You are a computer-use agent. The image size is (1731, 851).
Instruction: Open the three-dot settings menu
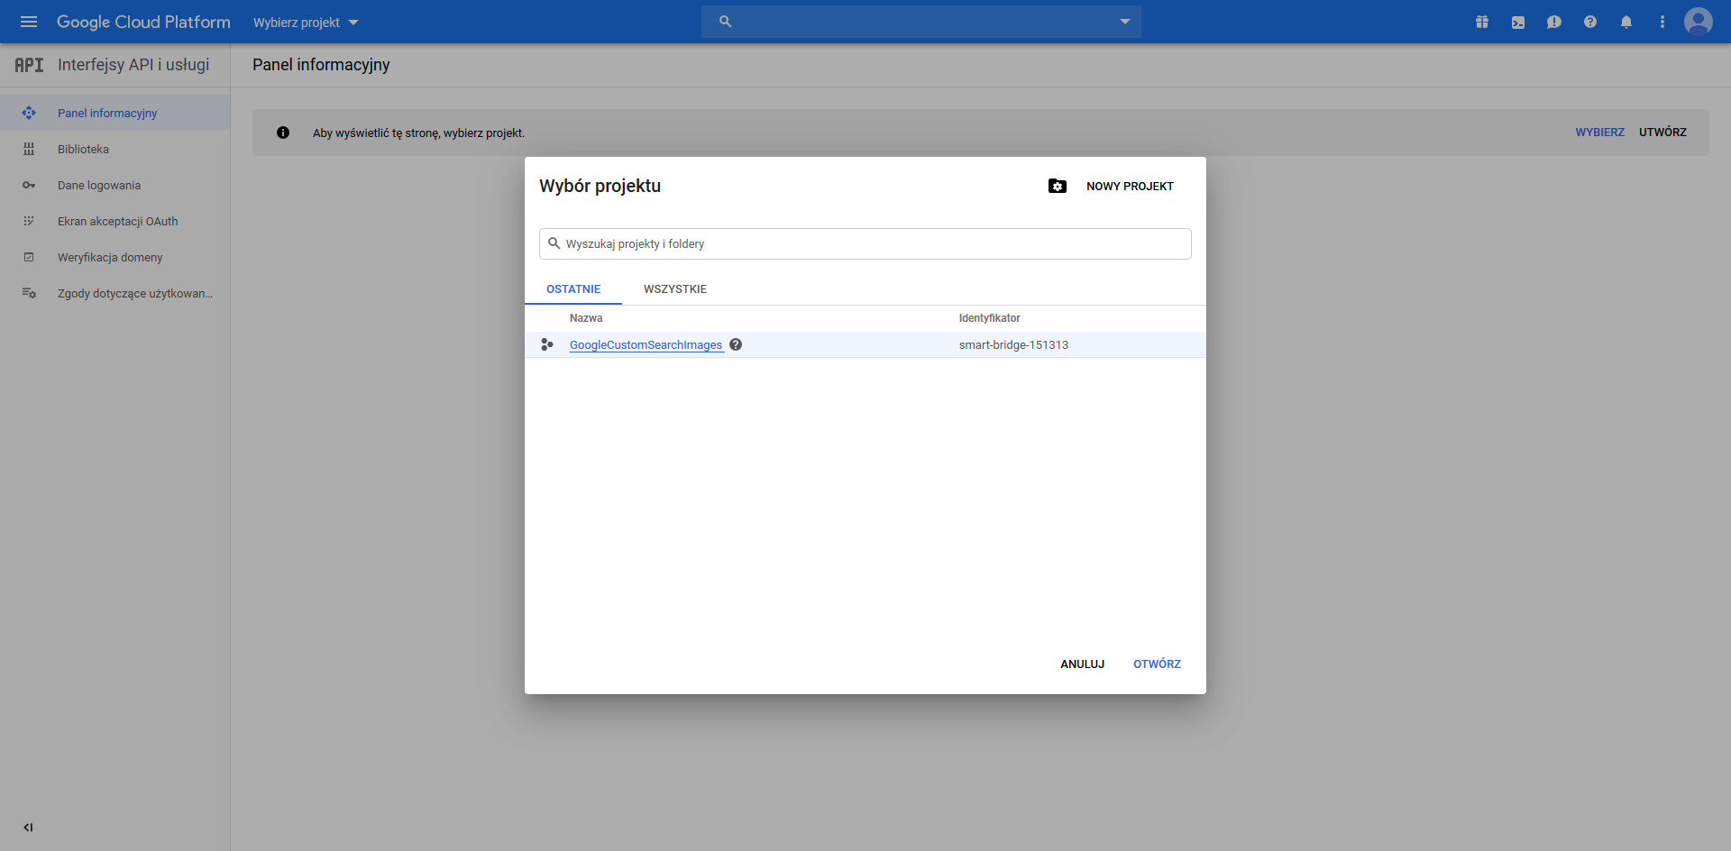click(x=1662, y=22)
